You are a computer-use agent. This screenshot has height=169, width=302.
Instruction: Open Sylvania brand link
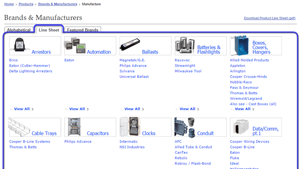(x=127, y=71)
